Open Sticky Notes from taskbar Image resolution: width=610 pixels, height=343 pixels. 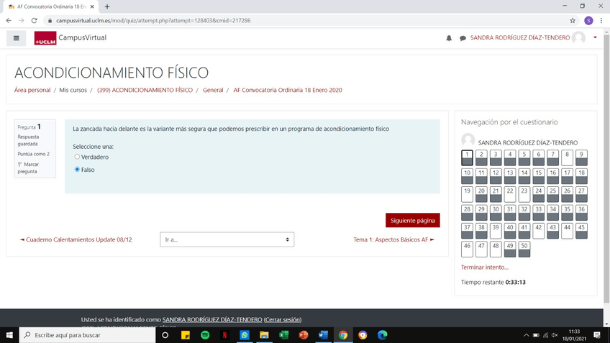[186, 335]
